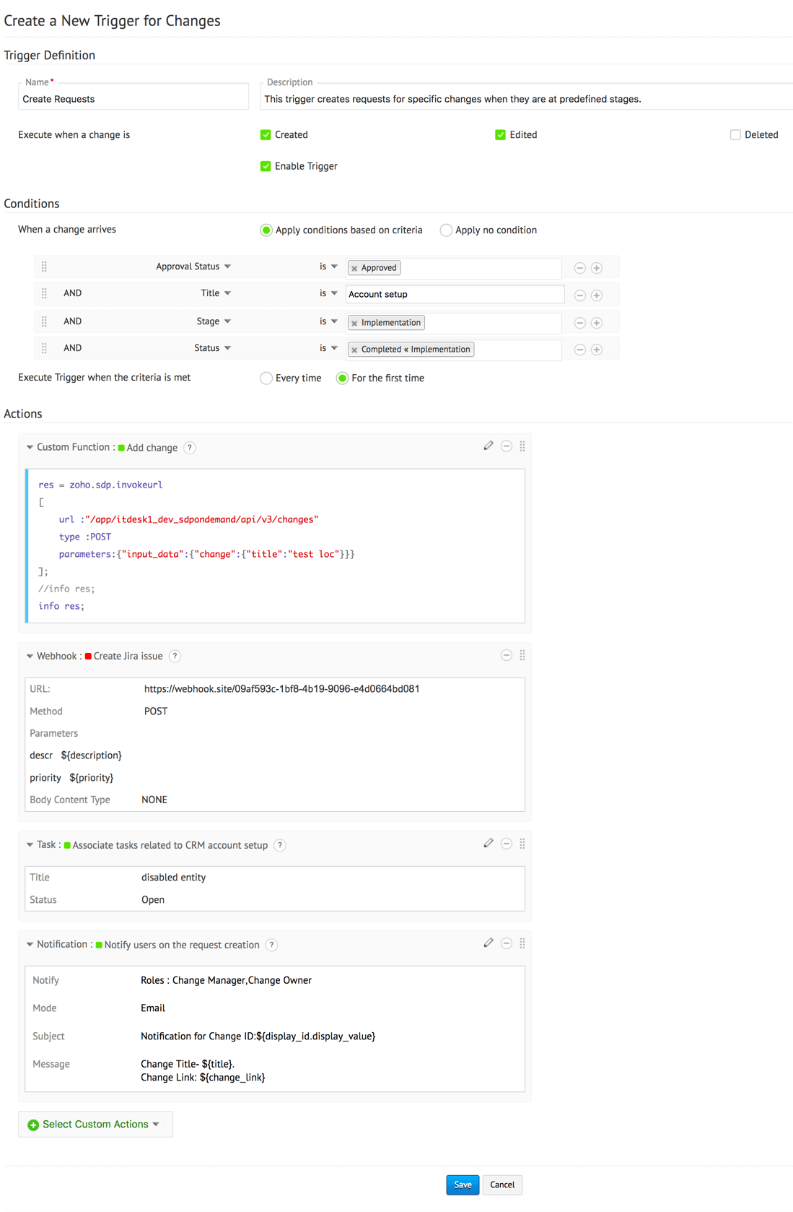Click the Title condition value field

click(455, 295)
